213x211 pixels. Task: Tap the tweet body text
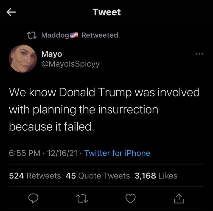click(104, 109)
